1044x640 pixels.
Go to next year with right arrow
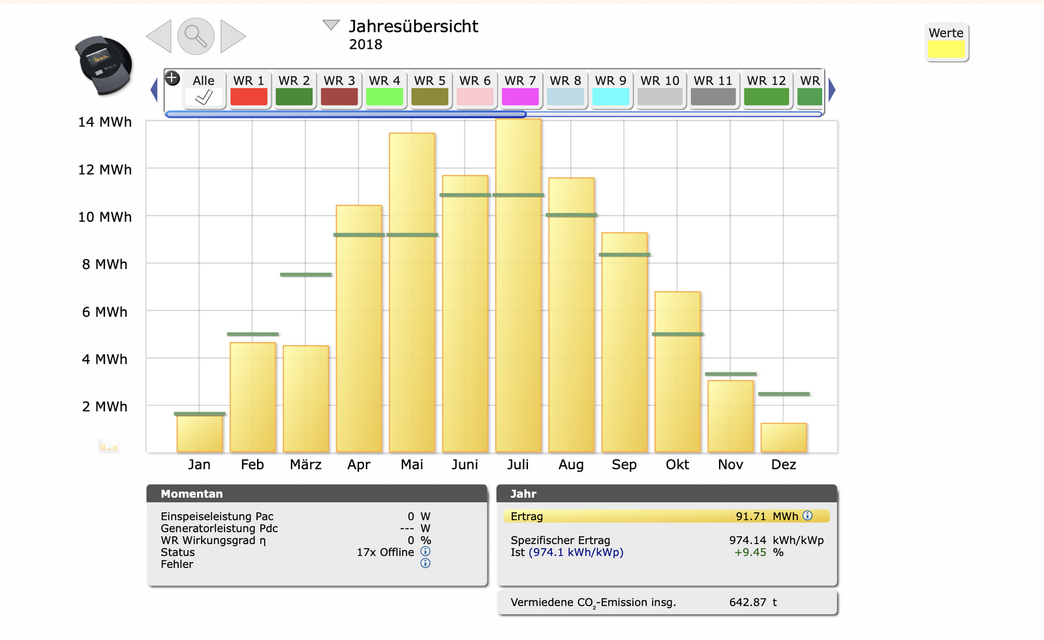point(233,36)
